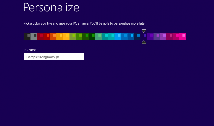Choose the magenta swatch with pink accent
The height and width of the screenshot is (126, 214).
pos(176,37)
